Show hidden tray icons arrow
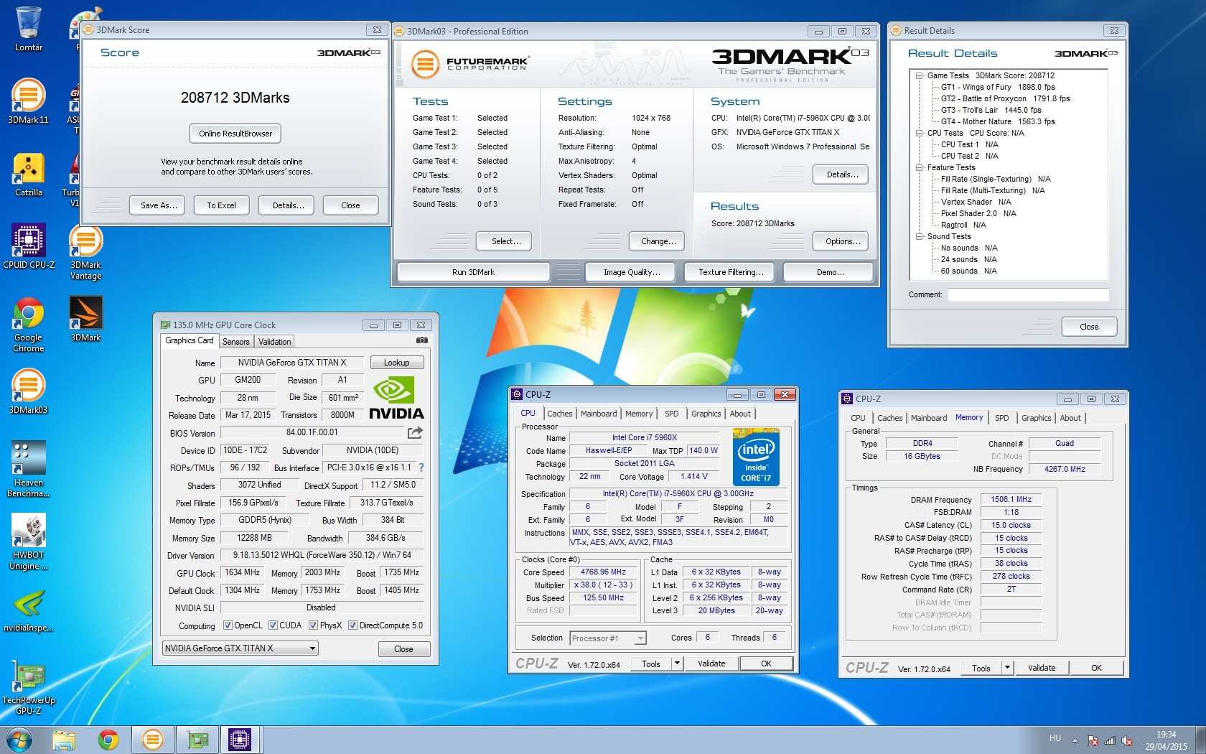Screen dimensions: 1206x754 point(1075,740)
